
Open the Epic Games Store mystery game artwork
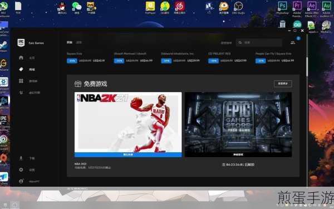[x=238, y=122]
